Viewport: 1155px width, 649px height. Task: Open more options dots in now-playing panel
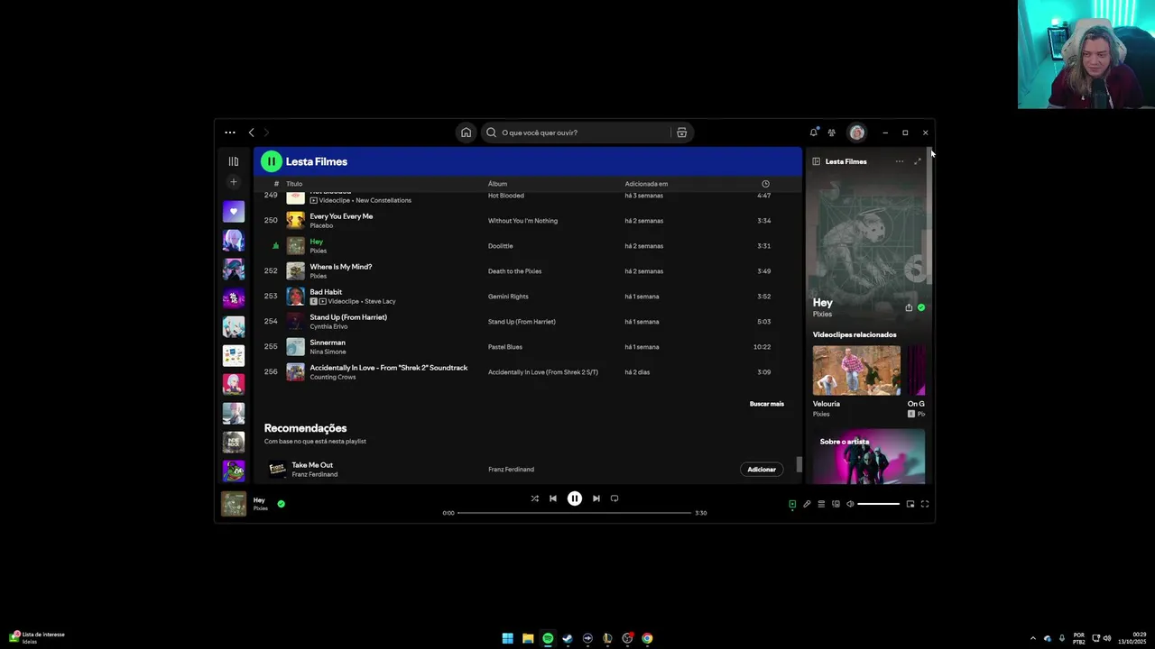coord(899,161)
